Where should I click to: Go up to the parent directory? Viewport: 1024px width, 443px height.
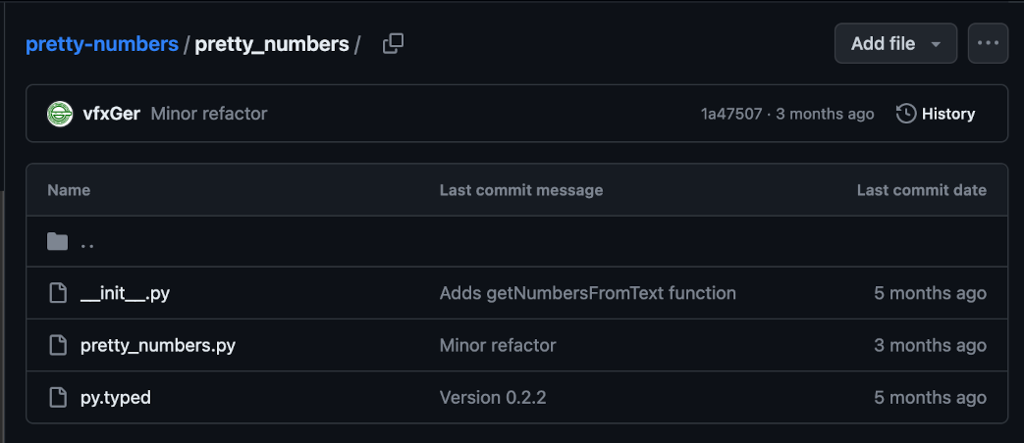click(87, 242)
